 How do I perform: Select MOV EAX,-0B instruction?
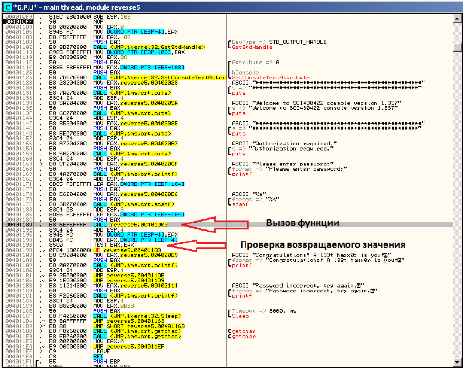tap(112, 37)
